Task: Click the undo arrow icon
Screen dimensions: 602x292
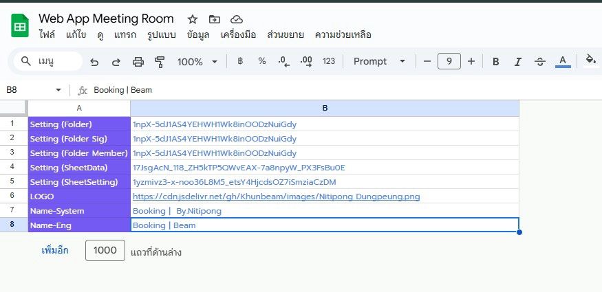Action: tap(94, 62)
